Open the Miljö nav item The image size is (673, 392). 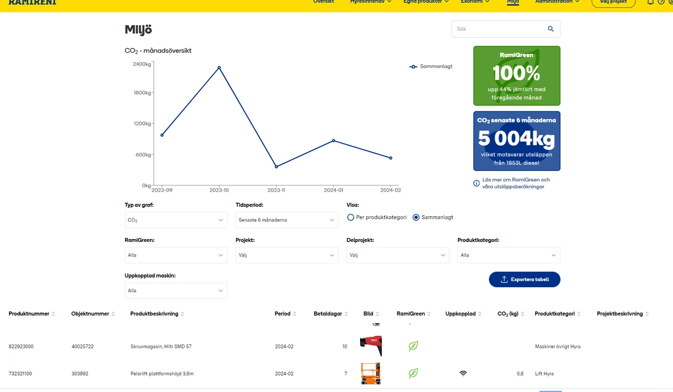[x=513, y=2]
